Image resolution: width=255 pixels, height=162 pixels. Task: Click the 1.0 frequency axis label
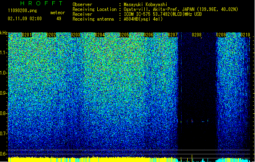tap(4, 73)
